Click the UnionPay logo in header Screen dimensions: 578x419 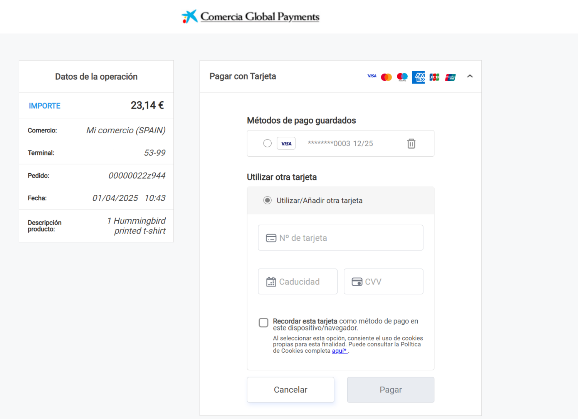tap(450, 77)
